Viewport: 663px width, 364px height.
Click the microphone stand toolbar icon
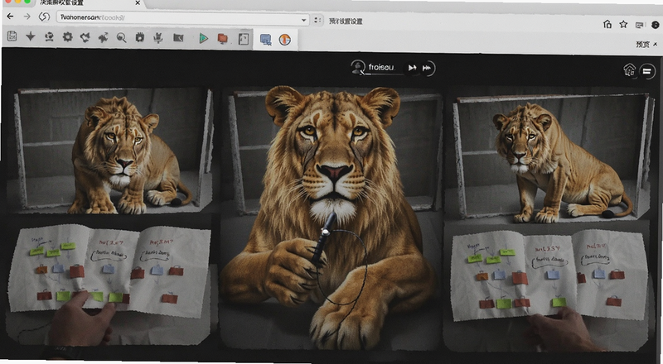(158, 38)
